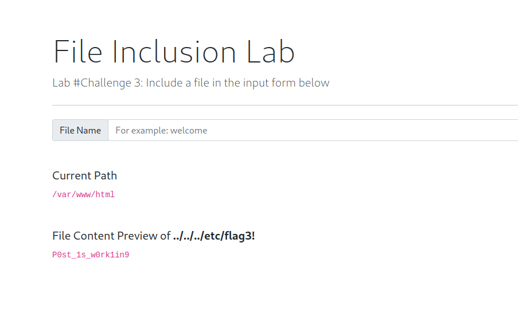The width and height of the screenshot is (518, 313).
Task: Click the P0st_1s_w0rk1in9 flag output
Action: click(x=91, y=255)
